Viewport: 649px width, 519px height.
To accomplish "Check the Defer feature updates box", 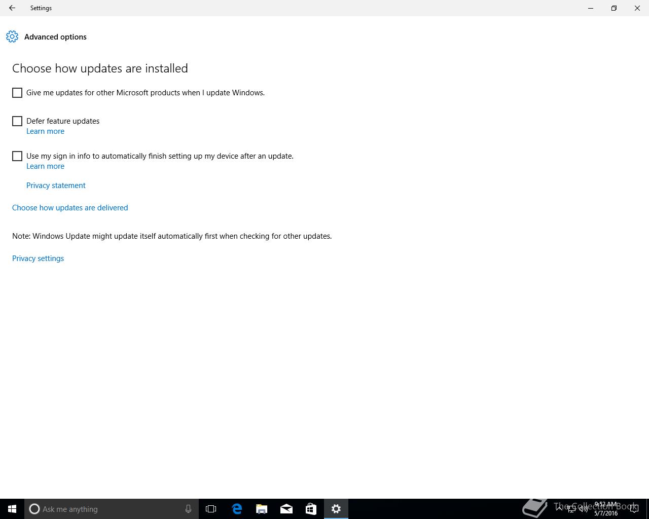I will (x=17, y=121).
